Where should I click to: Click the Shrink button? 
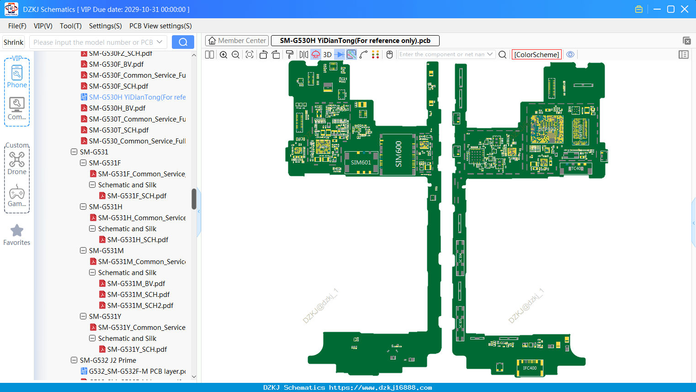click(x=14, y=42)
